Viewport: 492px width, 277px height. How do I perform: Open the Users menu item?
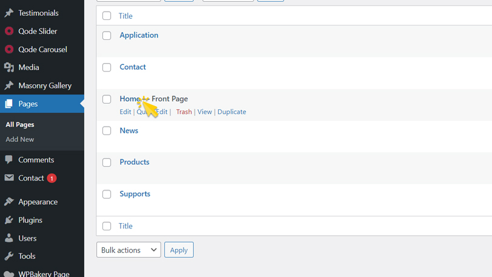click(27, 238)
